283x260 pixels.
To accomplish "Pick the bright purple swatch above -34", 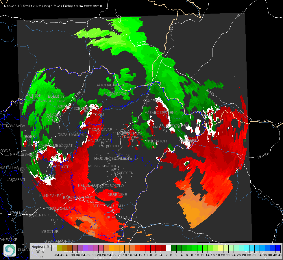I will click(x=86, y=248).
